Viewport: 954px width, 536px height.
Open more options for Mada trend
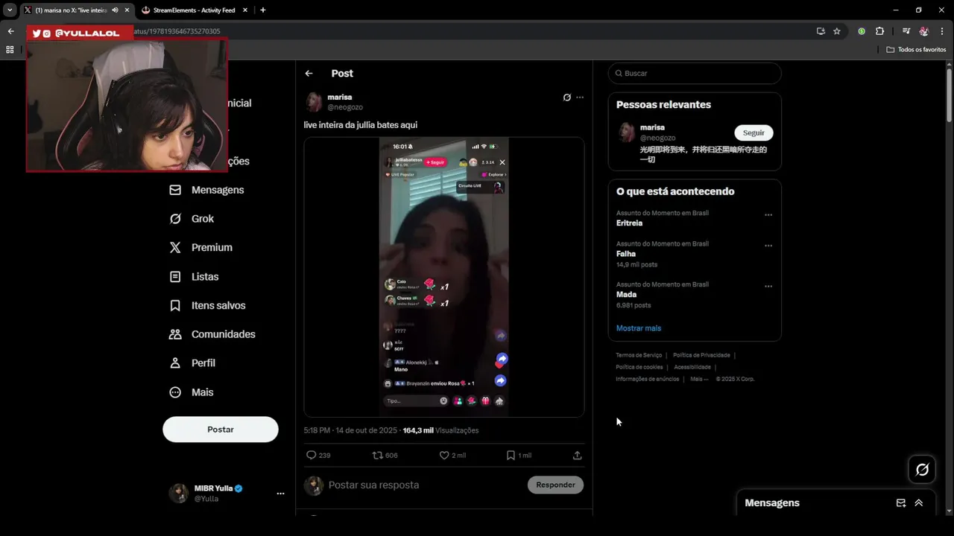768,287
